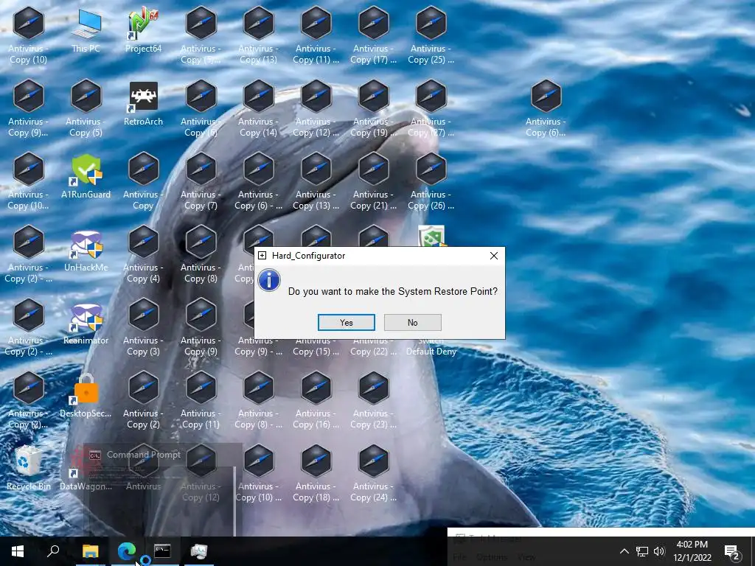Select Antivirus - Copy (19) icon
Screen dimensions: 755x566
click(373, 110)
